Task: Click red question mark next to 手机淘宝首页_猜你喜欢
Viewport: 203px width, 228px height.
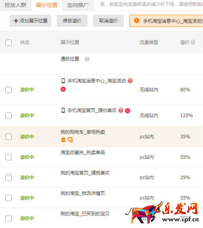Action: 121,111
